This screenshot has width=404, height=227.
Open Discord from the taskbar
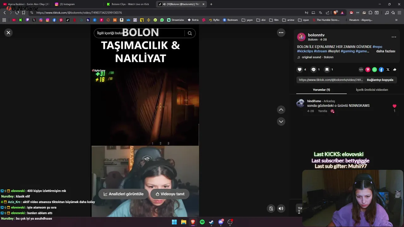click(221, 222)
